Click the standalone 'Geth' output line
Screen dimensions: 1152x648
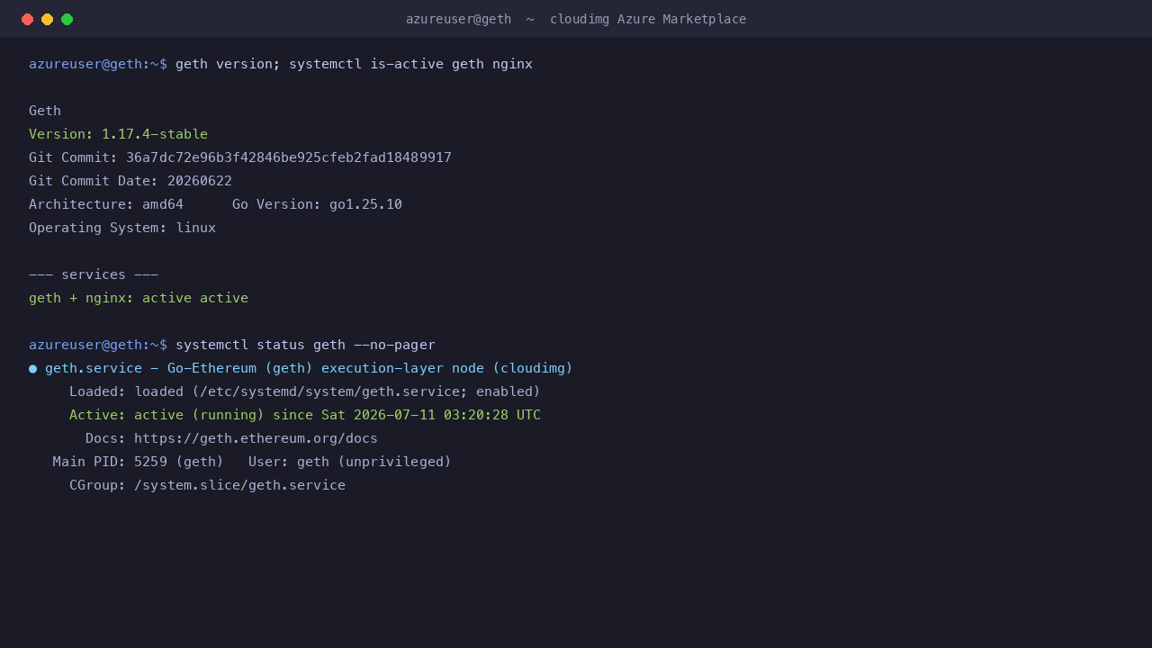pos(45,111)
